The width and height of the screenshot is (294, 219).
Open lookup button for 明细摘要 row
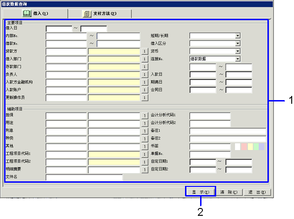[145, 170]
